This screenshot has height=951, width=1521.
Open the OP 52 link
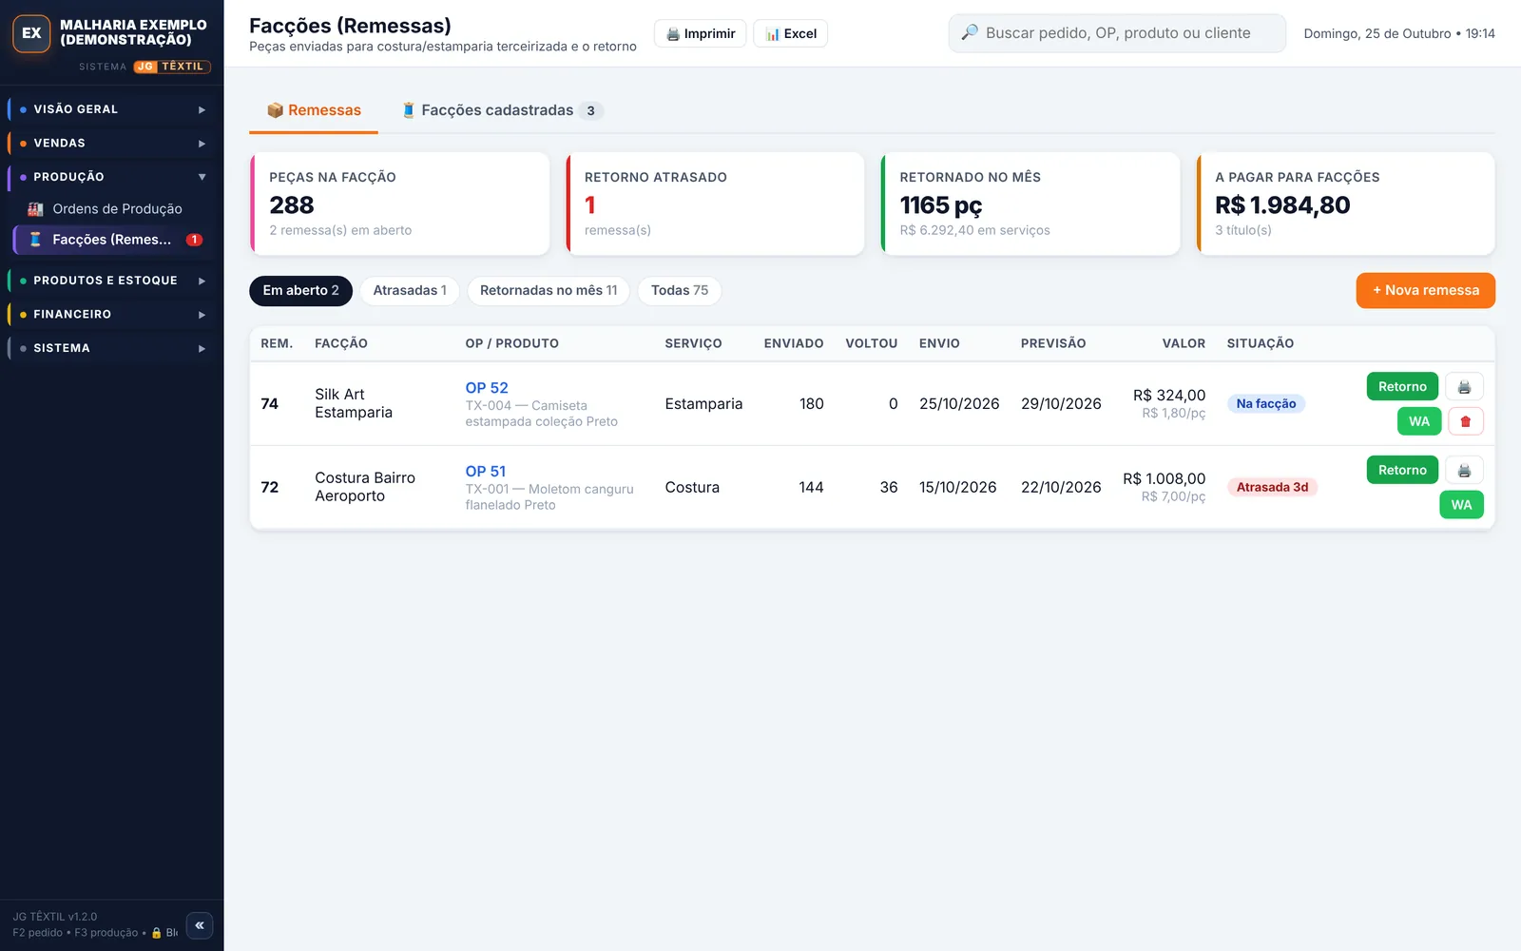487,388
